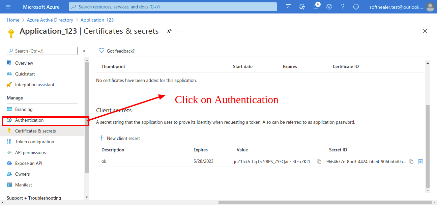Click the sidebar scrollbar up arrow
This screenshot has width=437, height=205.
pos(87,60)
